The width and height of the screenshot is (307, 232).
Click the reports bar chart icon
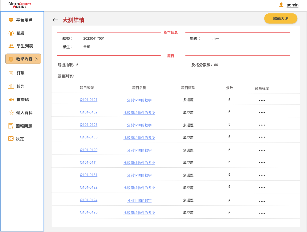pos(11,86)
